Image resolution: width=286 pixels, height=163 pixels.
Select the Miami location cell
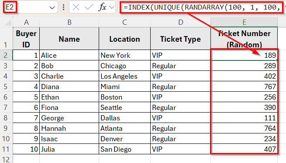[124, 86]
